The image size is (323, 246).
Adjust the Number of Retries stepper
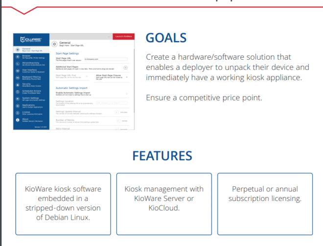[118, 121]
